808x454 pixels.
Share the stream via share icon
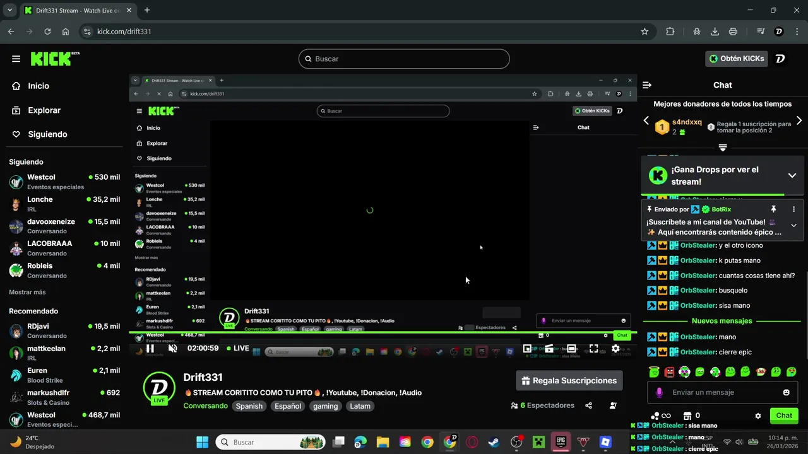click(x=589, y=406)
